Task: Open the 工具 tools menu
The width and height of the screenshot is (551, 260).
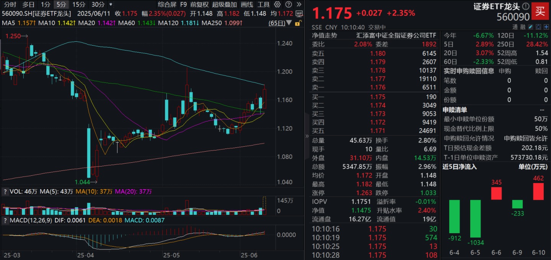Action: click(264, 5)
